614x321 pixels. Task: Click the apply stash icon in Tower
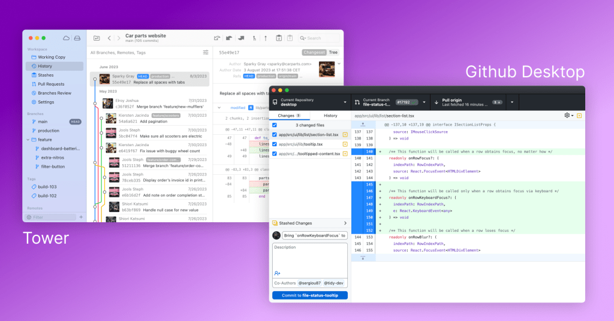[x=290, y=38]
